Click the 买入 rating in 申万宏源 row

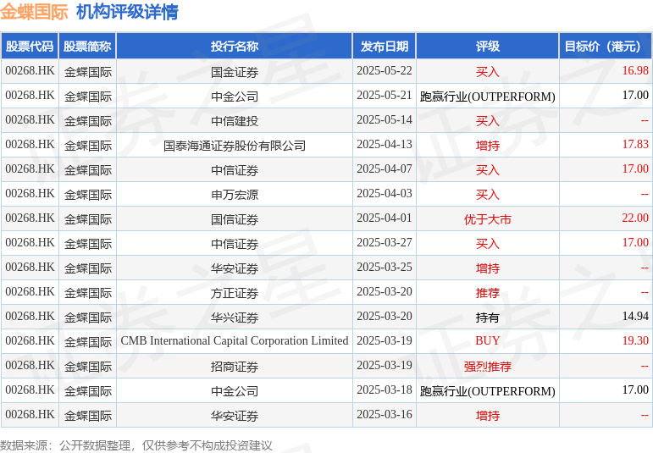(x=488, y=195)
